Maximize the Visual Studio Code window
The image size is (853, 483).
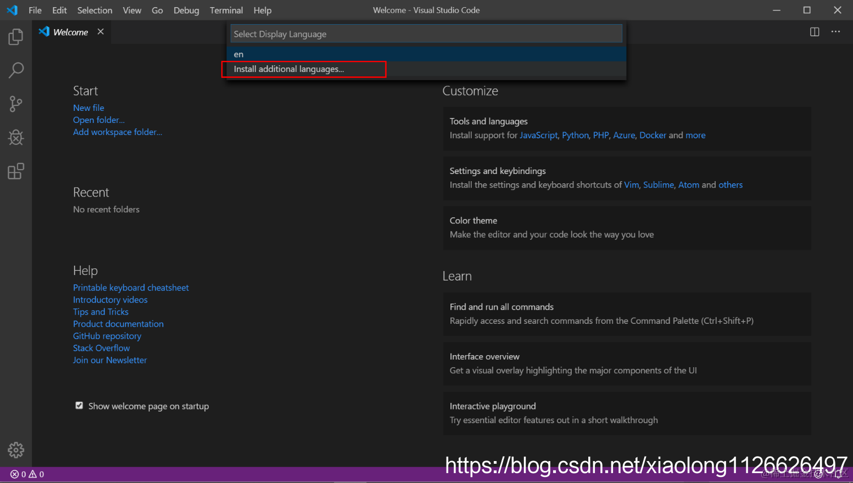coord(807,10)
